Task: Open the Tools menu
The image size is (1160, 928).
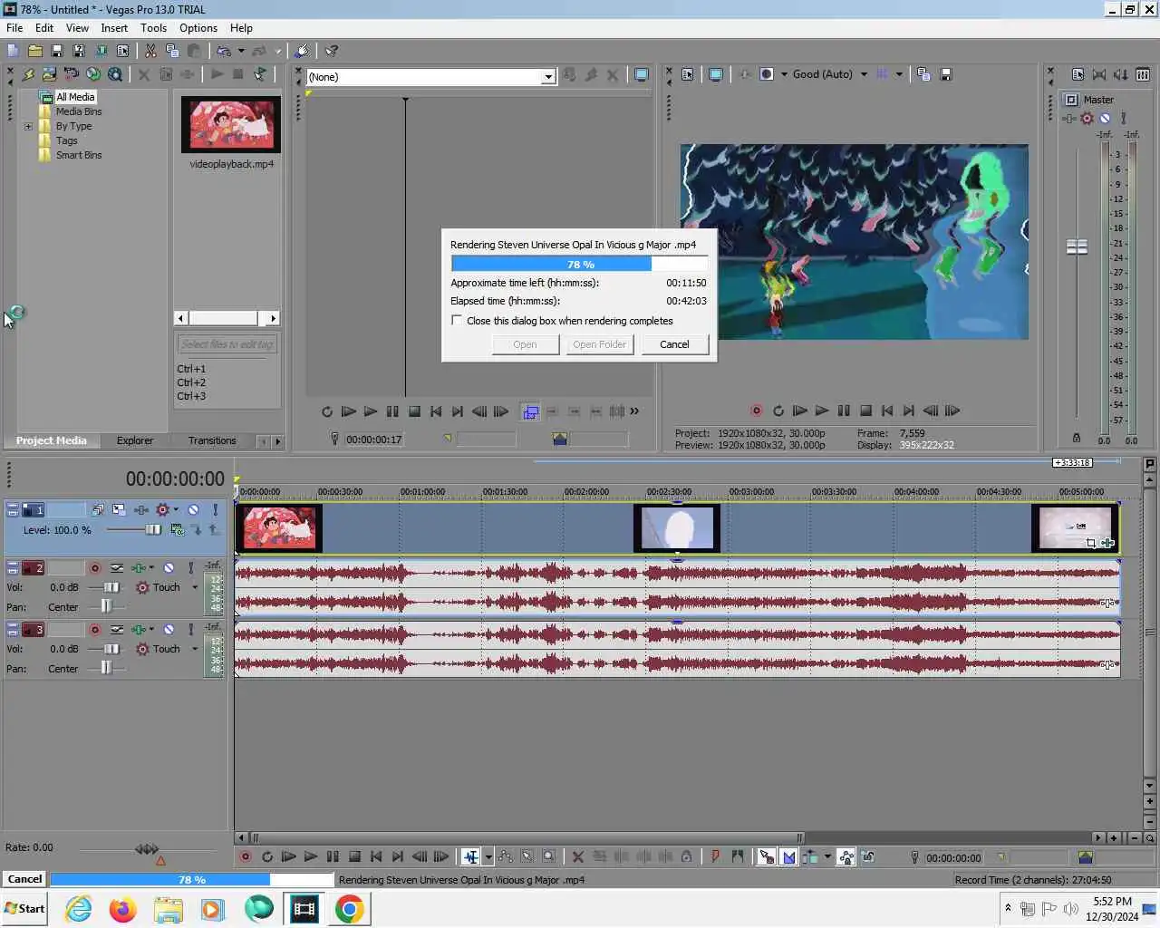Action: 153,28
